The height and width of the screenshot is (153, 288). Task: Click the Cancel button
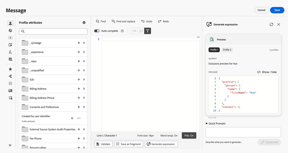coord(261,10)
